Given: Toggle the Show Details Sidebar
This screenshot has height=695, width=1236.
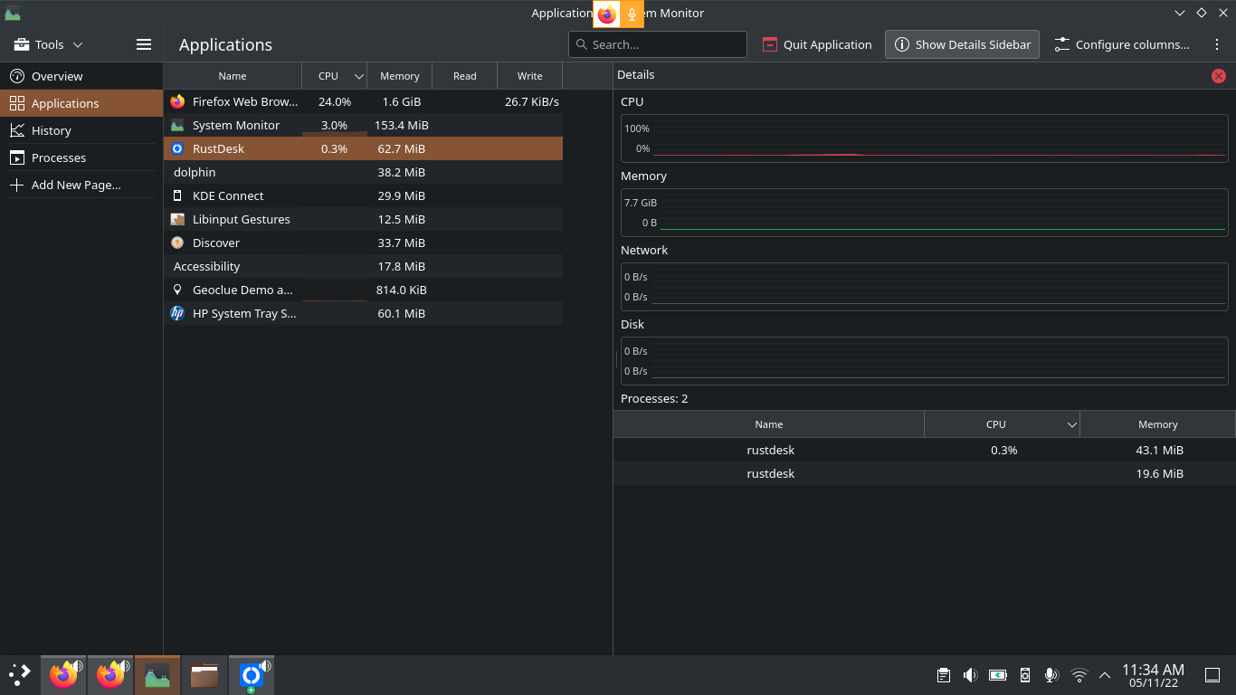Looking at the screenshot, I should (962, 43).
